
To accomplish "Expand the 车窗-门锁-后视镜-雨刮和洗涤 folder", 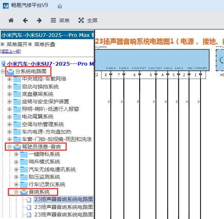I will 9,139.
